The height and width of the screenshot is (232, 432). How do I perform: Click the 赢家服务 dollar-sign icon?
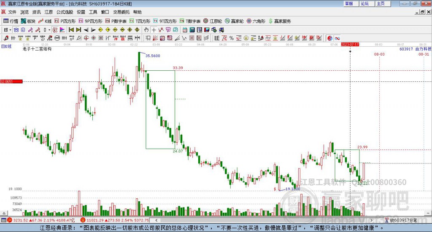coord(270,21)
